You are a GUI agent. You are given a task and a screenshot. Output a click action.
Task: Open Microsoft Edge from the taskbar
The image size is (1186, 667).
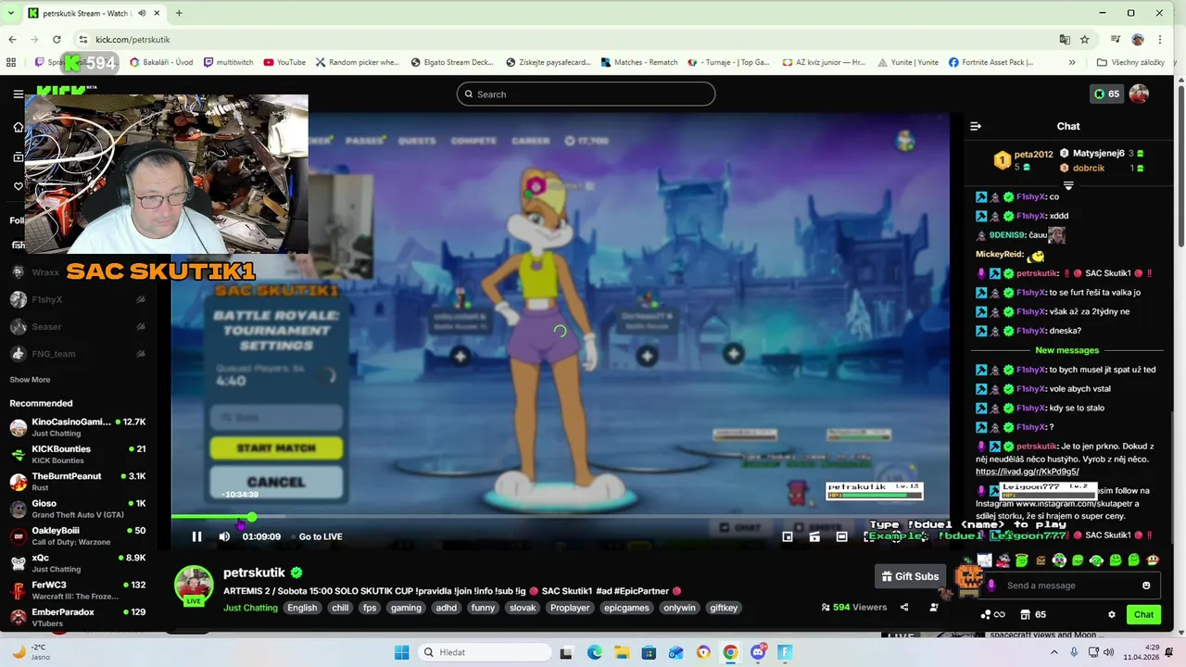tap(595, 652)
